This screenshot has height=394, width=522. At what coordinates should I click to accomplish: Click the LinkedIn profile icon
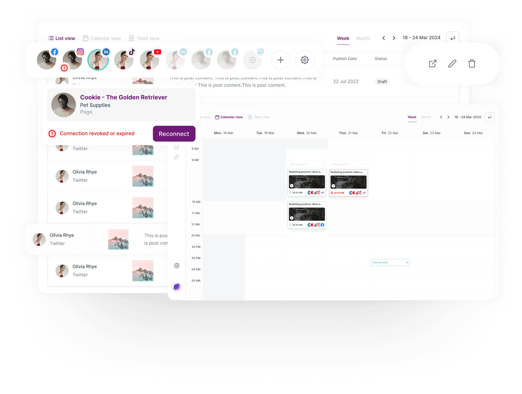tap(98, 60)
